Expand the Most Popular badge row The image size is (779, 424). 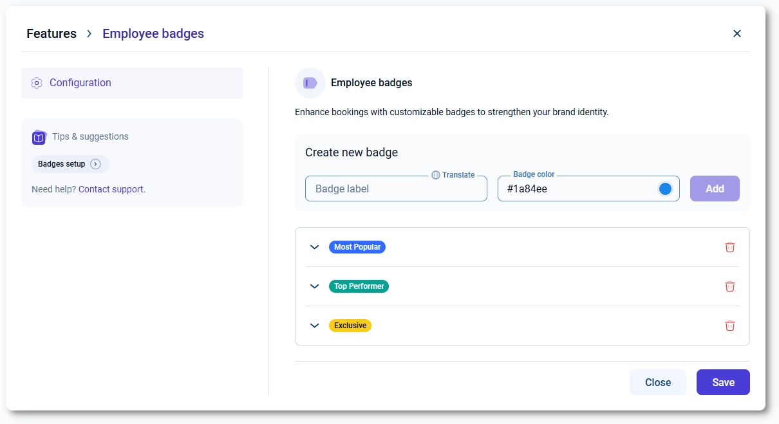(315, 247)
